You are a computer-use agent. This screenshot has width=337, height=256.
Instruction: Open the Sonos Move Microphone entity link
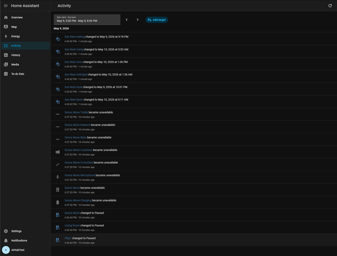point(80,175)
